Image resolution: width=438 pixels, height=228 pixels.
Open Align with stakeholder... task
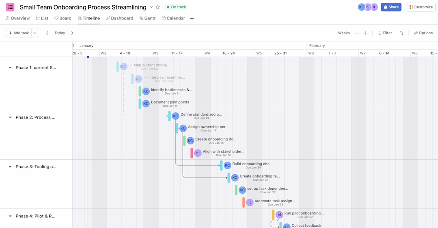(223, 152)
